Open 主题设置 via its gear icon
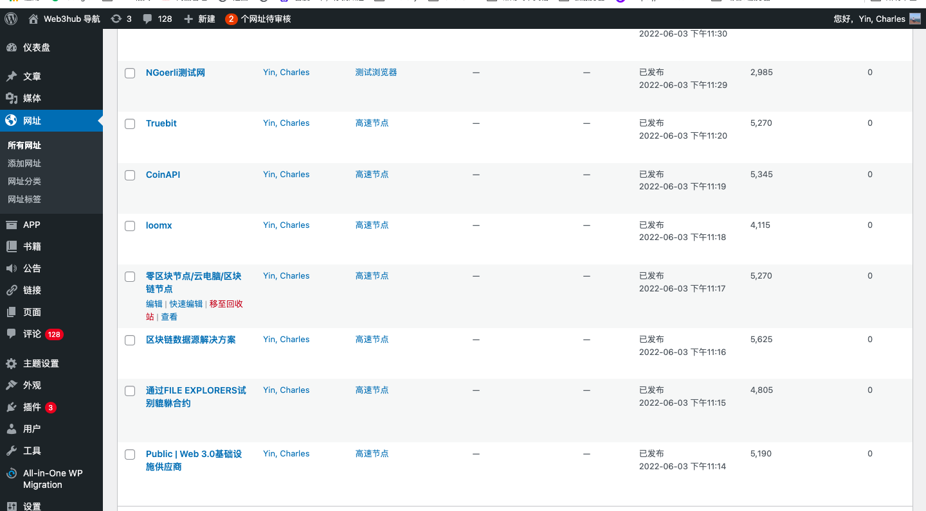This screenshot has height=511, width=926. (x=12, y=363)
